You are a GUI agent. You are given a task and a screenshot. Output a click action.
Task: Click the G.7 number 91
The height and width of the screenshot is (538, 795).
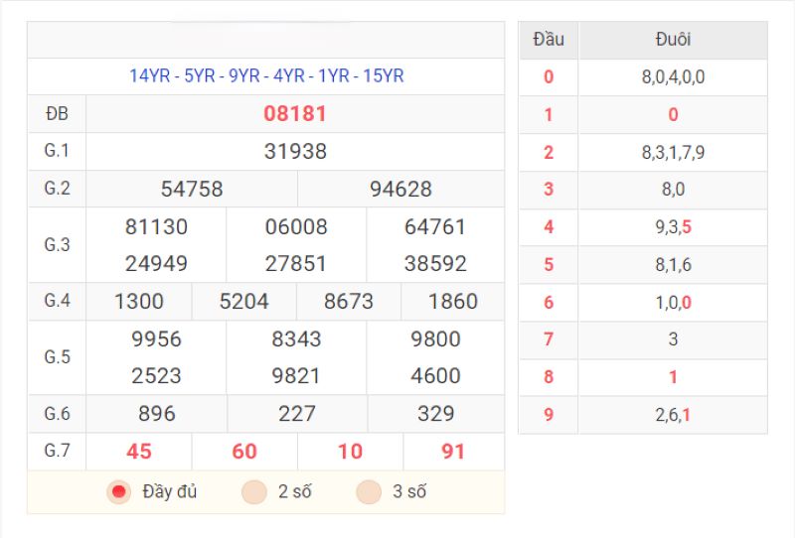point(453,452)
